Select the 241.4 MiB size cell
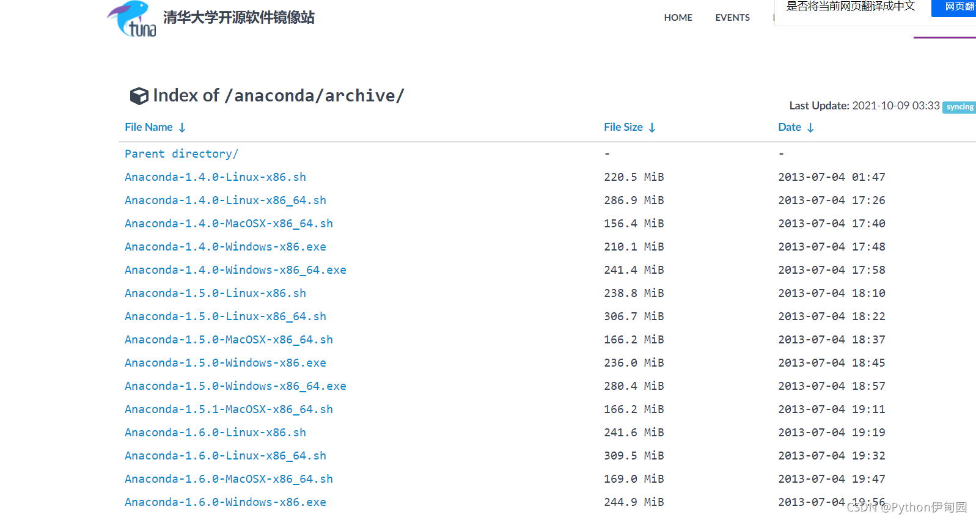Screen dimensions: 976x520 click(x=634, y=270)
